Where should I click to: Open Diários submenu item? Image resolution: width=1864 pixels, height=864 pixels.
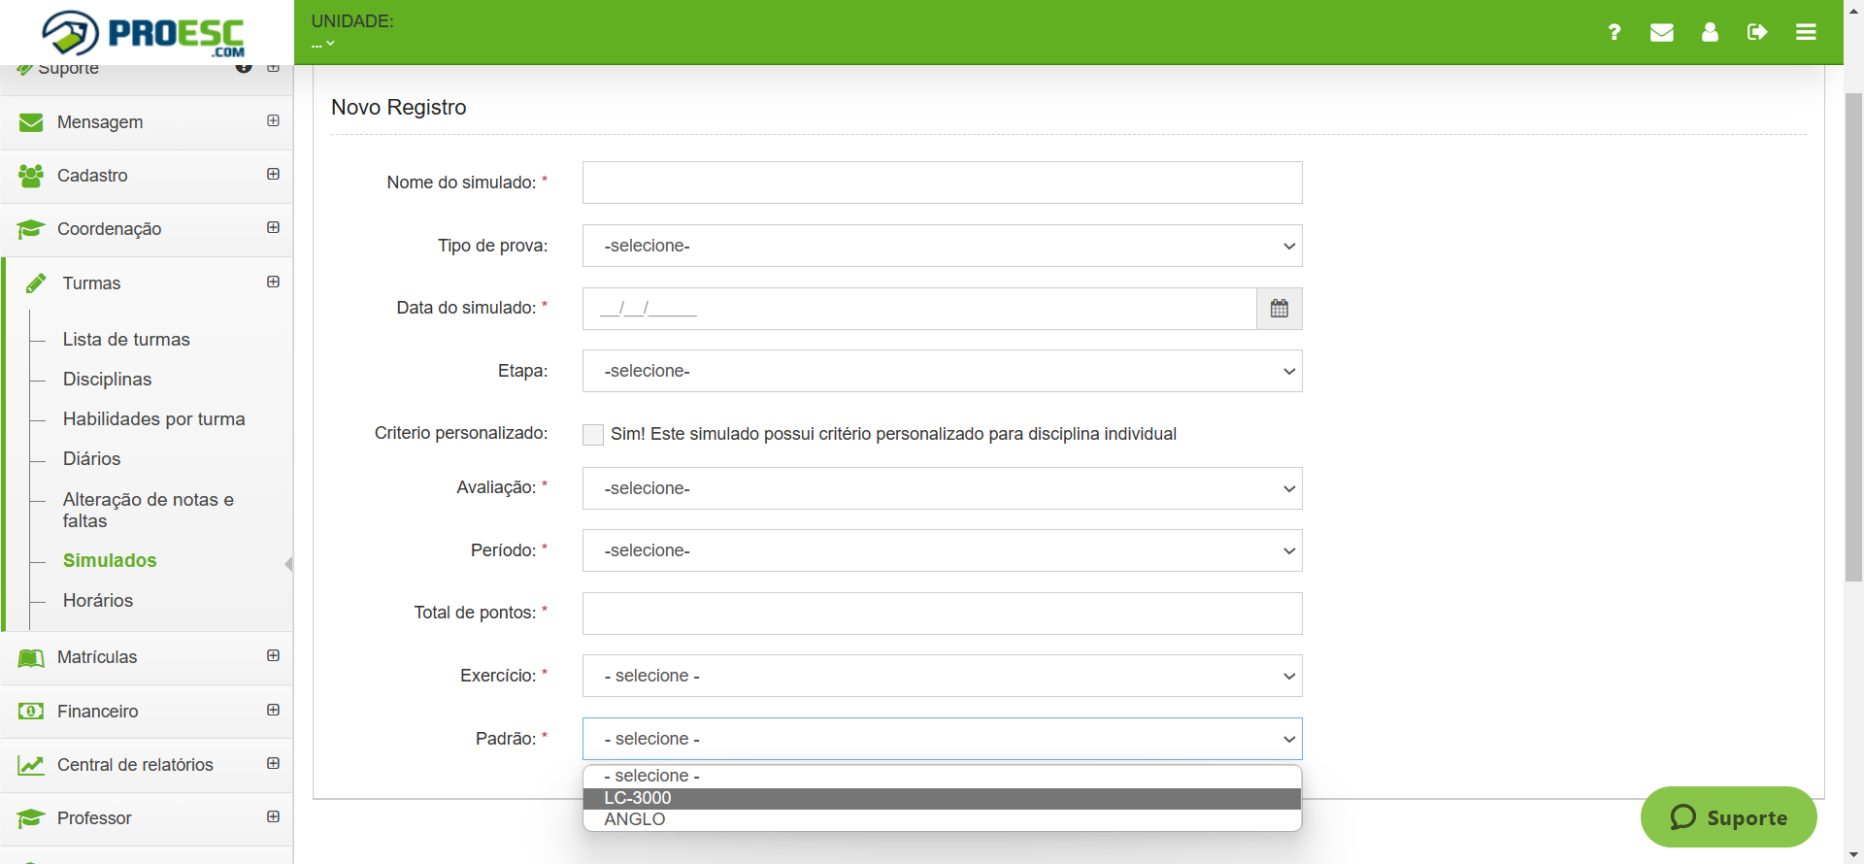pyautogui.click(x=92, y=459)
